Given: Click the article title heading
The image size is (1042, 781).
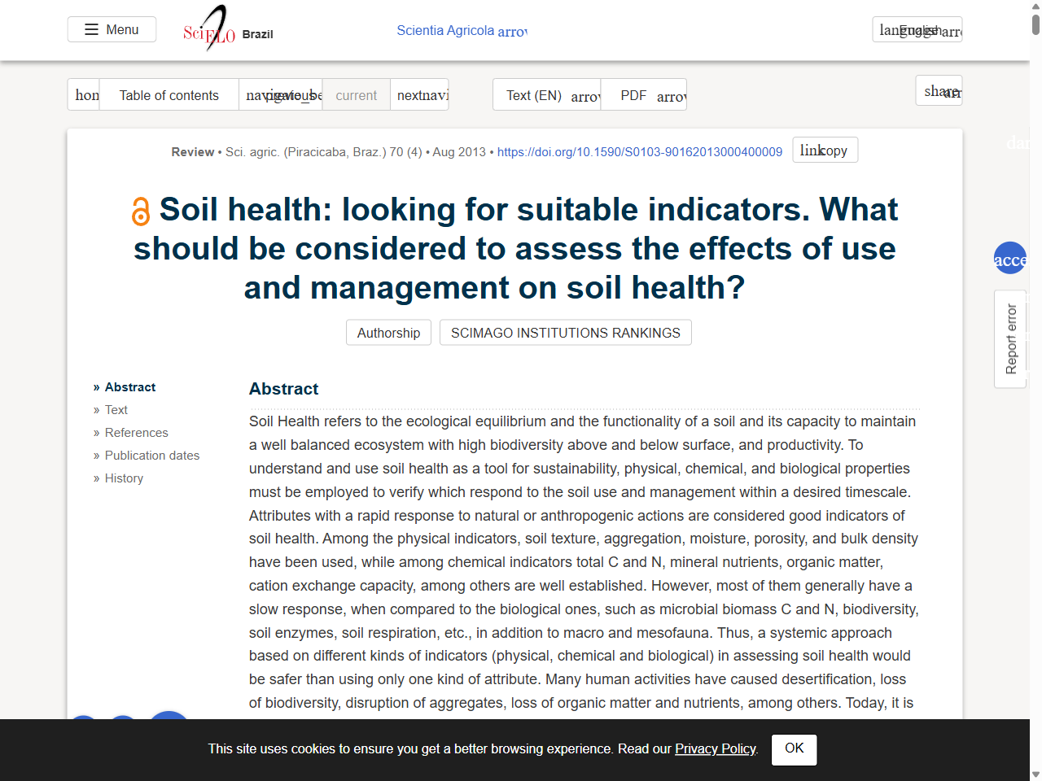Looking at the screenshot, I should (x=514, y=249).
